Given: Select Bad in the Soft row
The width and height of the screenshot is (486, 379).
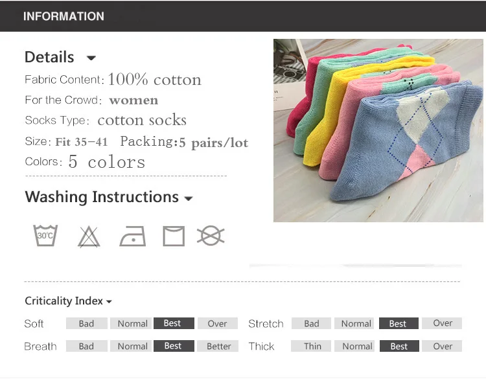Looking at the screenshot, I should click(86, 323).
